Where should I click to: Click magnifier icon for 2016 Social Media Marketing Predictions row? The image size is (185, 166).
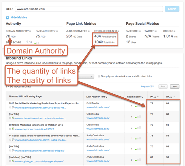point(10,108)
